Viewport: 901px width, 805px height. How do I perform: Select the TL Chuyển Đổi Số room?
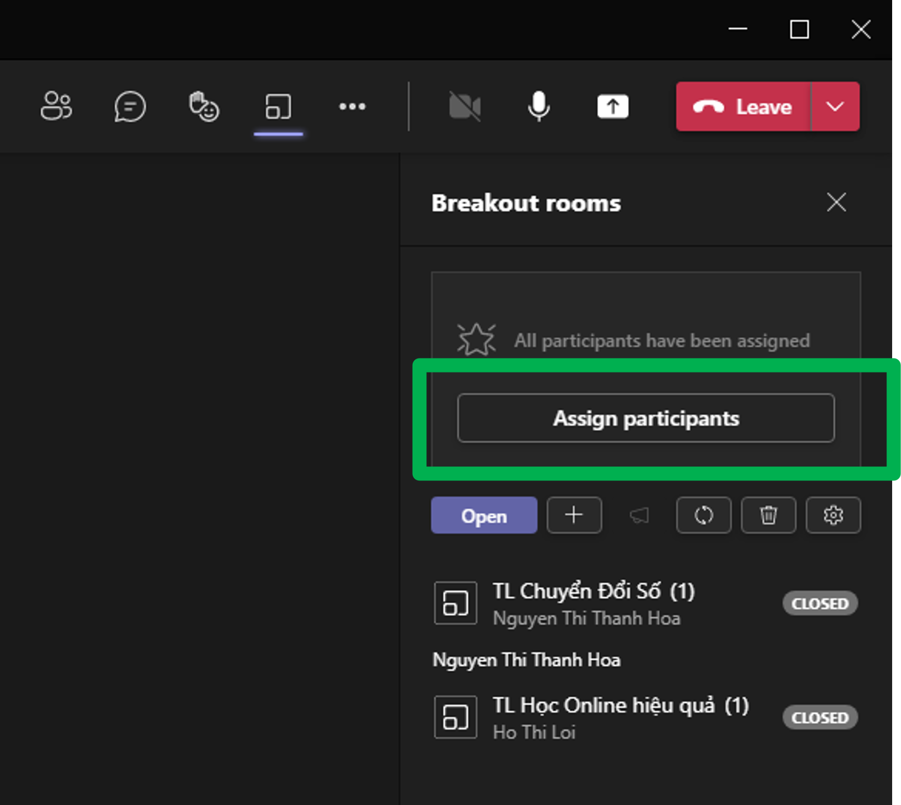tap(593, 592)
